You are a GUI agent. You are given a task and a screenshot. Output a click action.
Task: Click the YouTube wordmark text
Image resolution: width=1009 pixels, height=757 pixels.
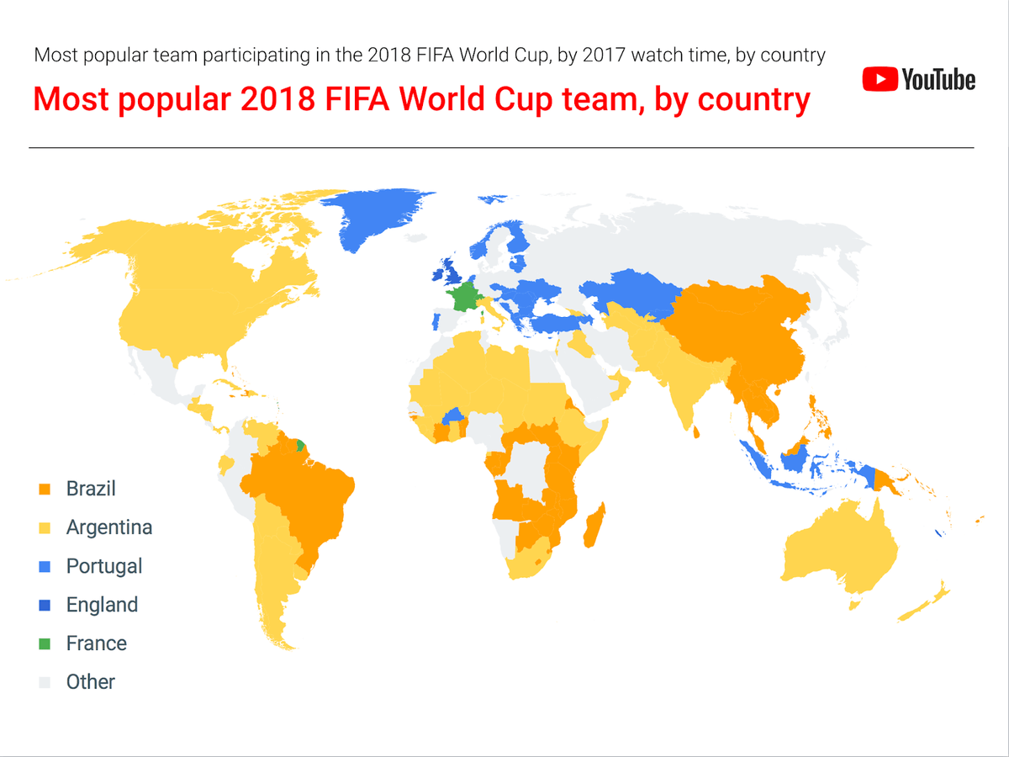[938, 80]
